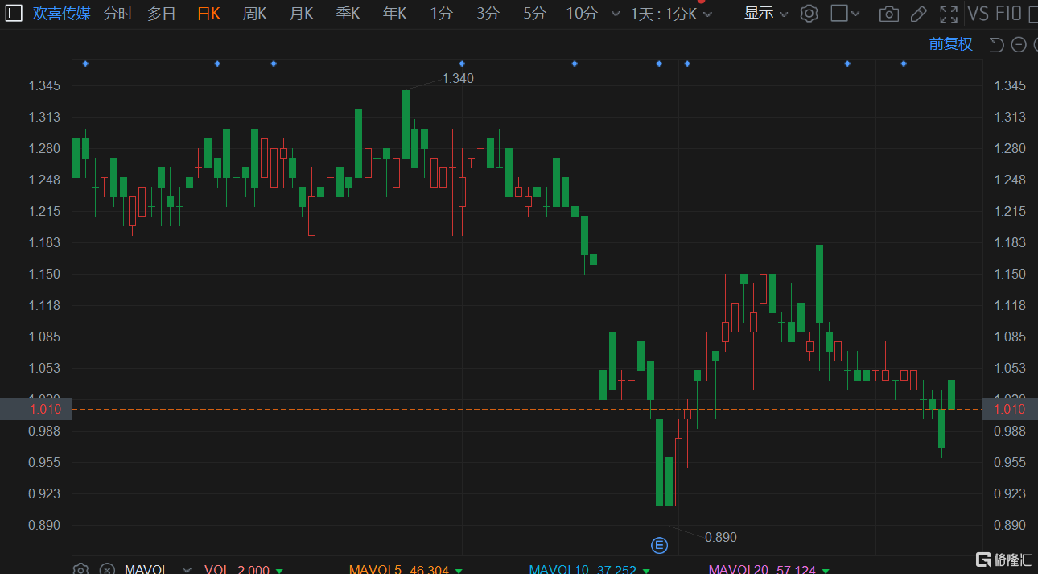
Task: Click the orange dashed 1.010 price line
Action: click(527, 410)
